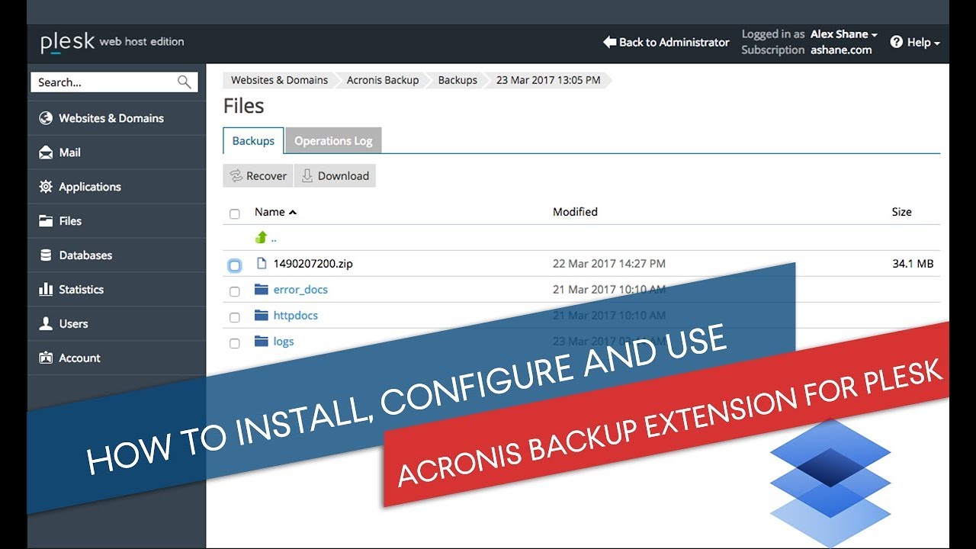Screen dimensions: 976x549
Task: Expand the Help dropdown menu
Action: click(x=915, y=42)
